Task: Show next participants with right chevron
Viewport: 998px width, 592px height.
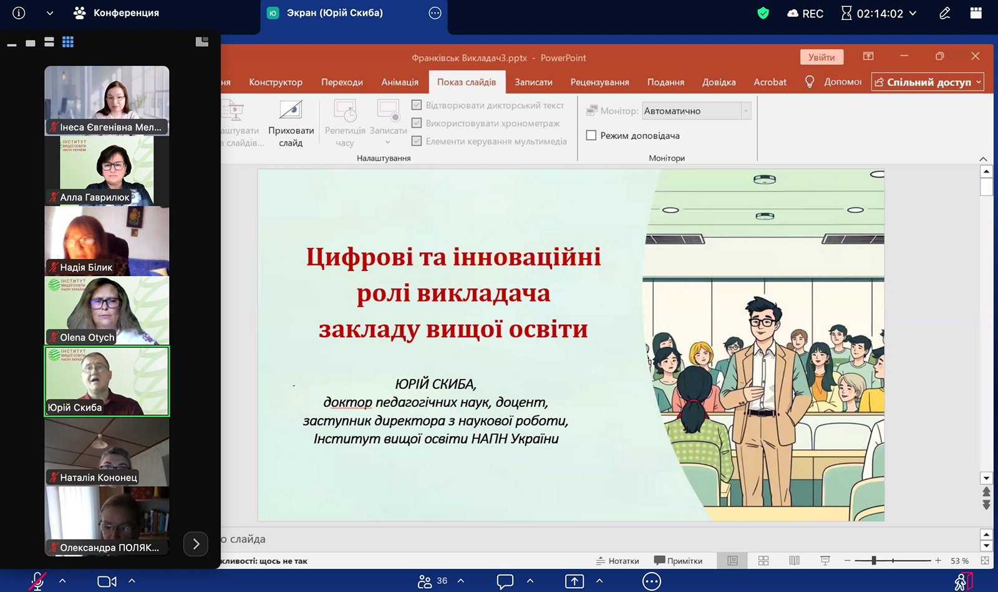Action: tap(196, 544)
